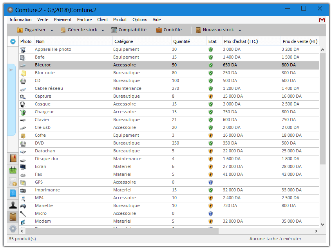Open the Contrôle section from the toolbar
The image size is (333, 250).
point(168,29)
